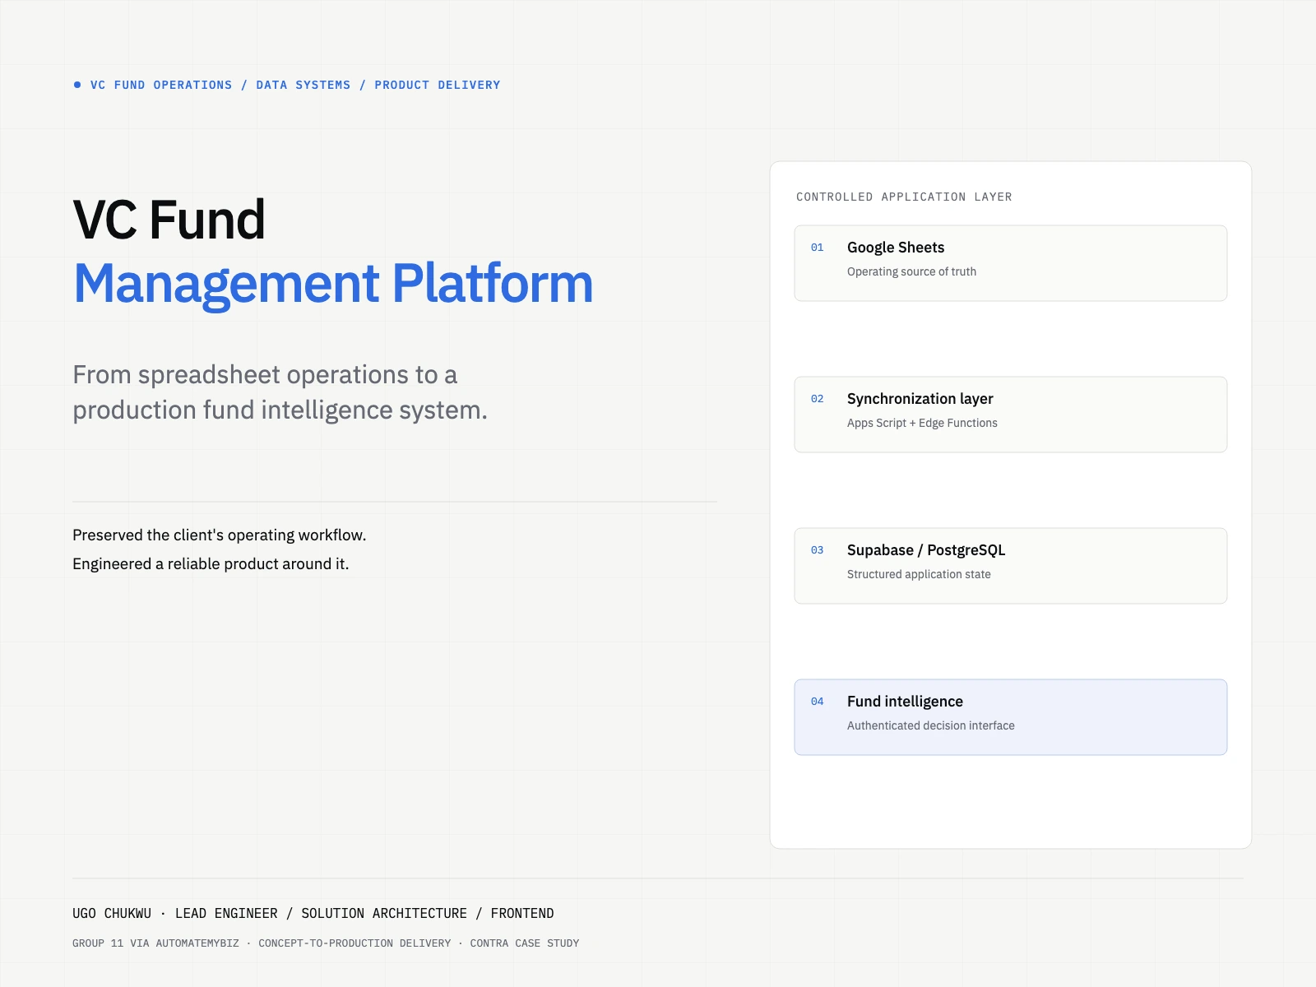Click the blue dot before VC FUND OPERATIONS

click(x=77, y=85)
